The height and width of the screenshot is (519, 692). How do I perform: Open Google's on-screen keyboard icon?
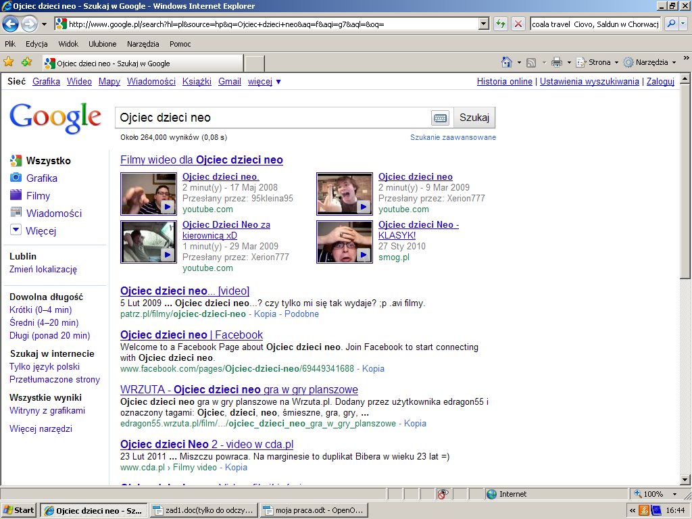441,118
